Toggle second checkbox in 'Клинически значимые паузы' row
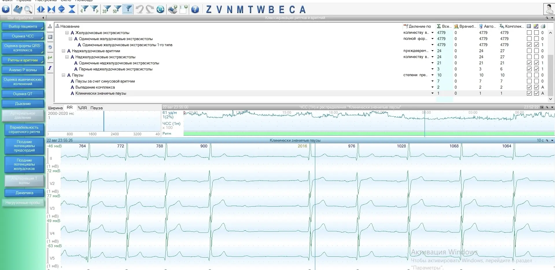This screenshot has width=555, height=270. tap(536, 93)
